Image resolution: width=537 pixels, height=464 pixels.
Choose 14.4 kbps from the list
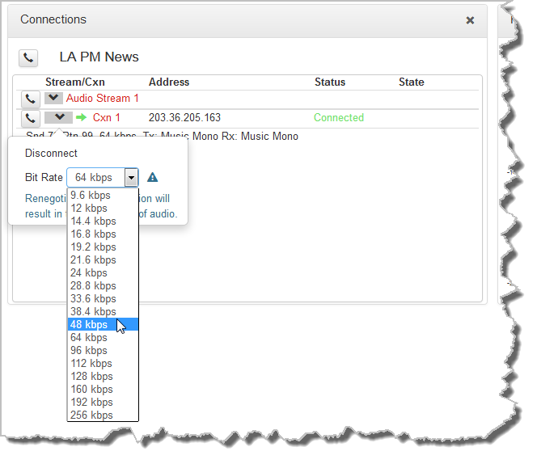(x=103, y=221)
